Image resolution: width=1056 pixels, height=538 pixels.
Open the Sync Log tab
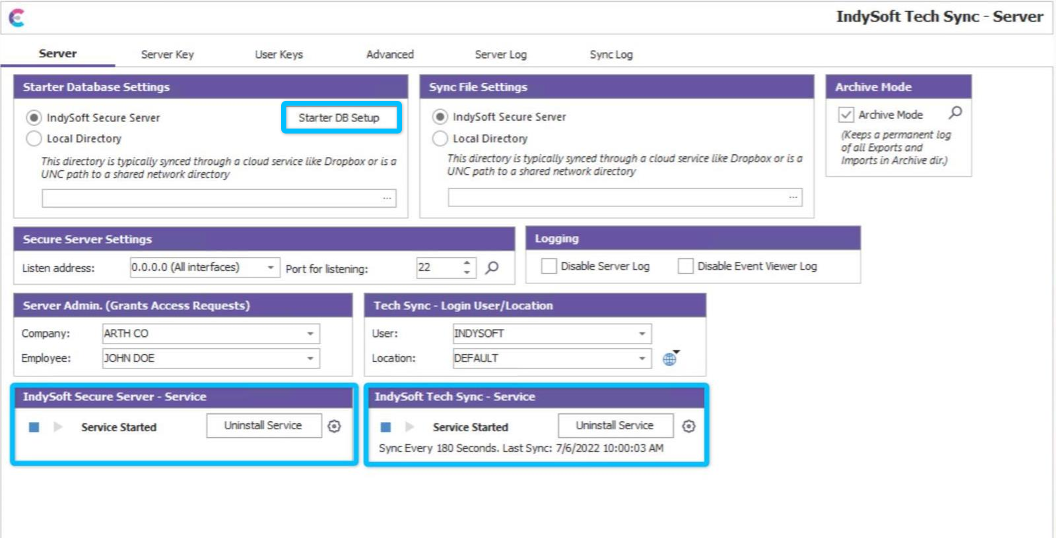click(610, 54)
